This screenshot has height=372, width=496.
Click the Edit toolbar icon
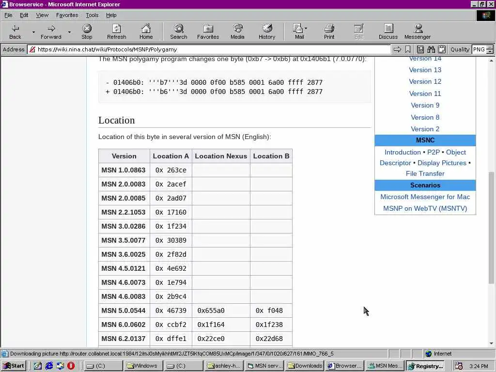359,31
